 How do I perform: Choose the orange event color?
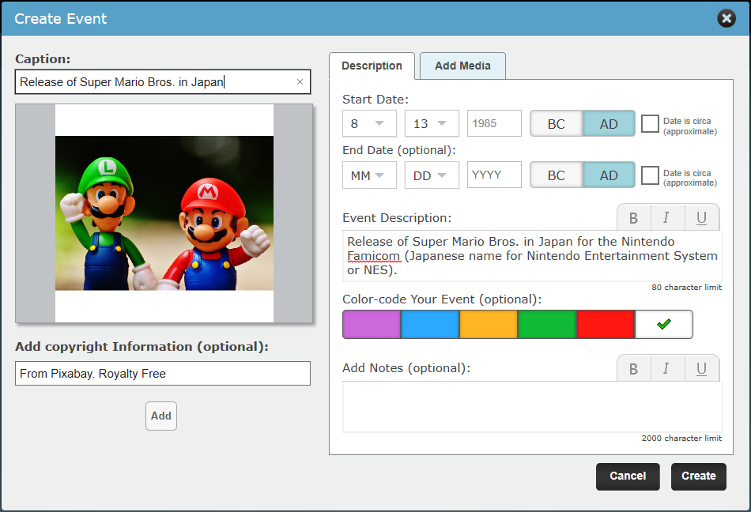(x=489, y=325)
